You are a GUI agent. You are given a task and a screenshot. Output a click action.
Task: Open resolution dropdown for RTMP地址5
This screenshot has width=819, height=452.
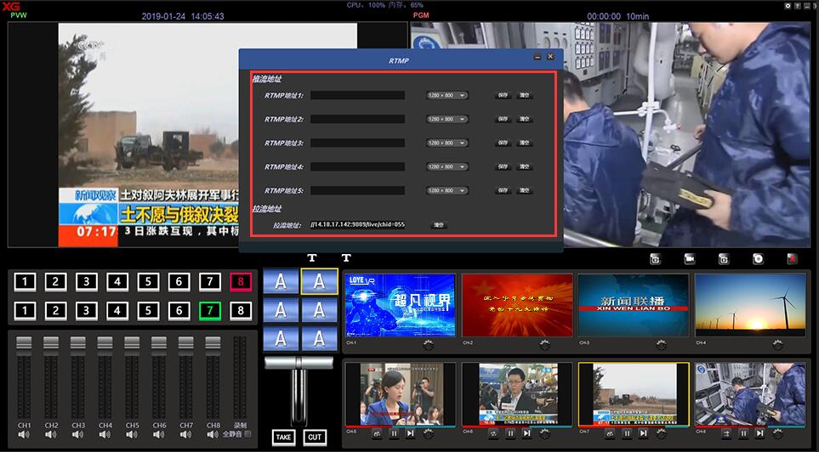[x=447, y=190]
